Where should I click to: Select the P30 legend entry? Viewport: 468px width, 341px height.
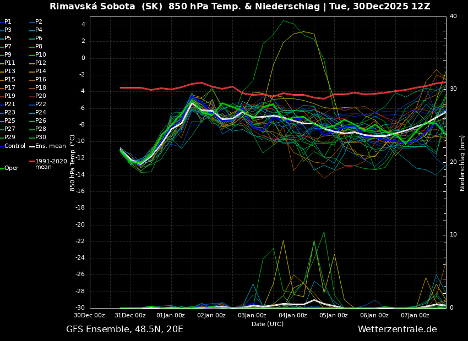click(x=41, y=137)
